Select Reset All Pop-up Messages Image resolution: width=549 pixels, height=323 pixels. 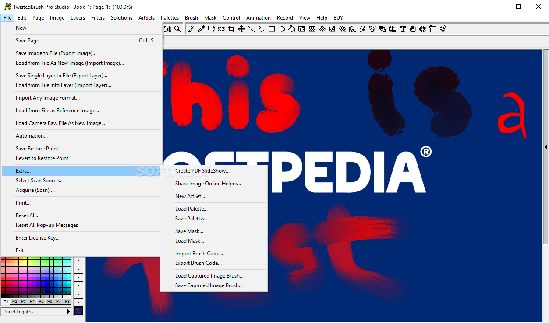pos(82,225)
